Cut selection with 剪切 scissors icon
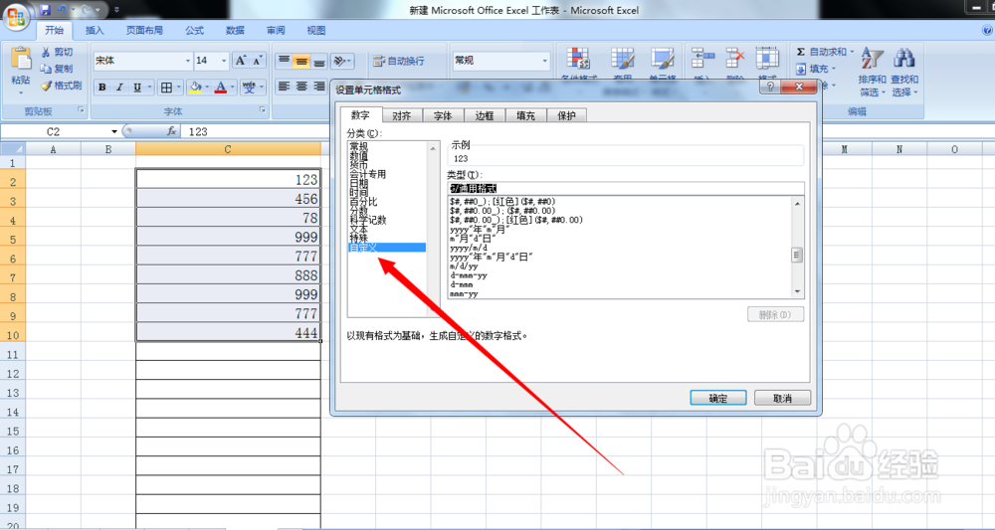Viewport: 995px width, 530px height. click(x=46, y=52)
